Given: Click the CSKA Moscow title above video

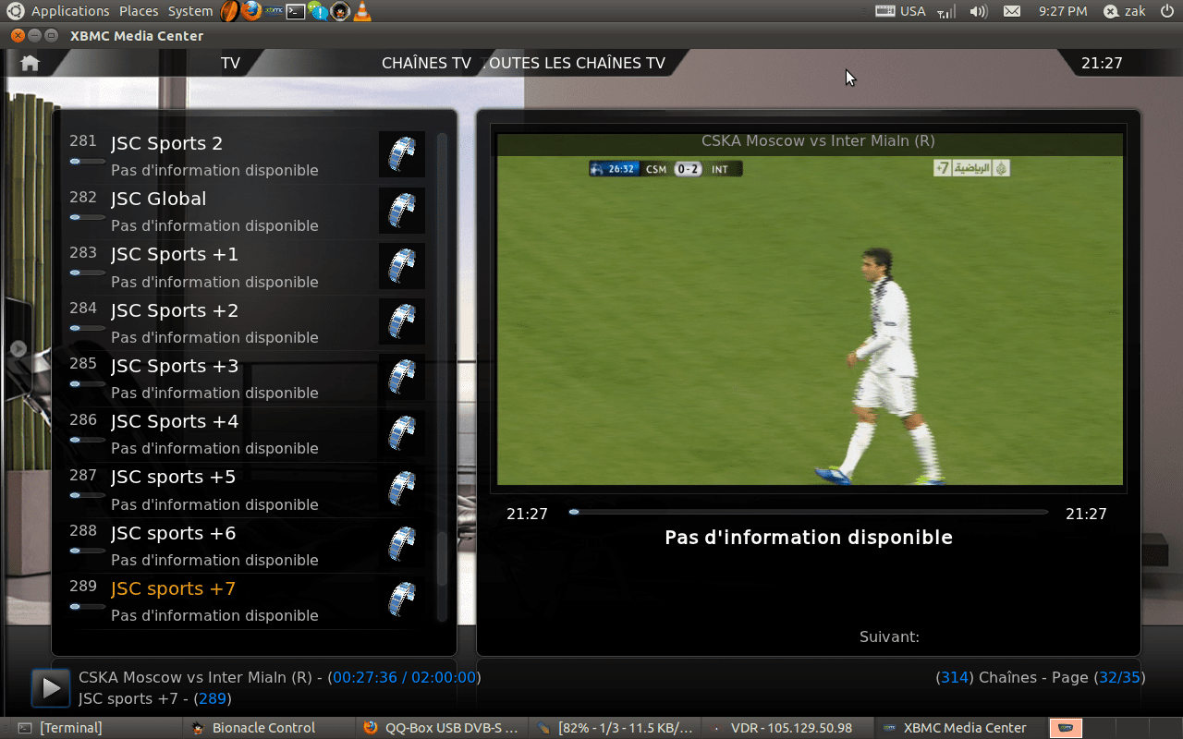Looking at the screenshot, I should coord(818,141).
